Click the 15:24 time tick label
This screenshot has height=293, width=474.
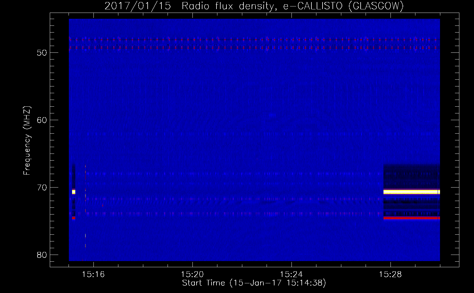[x=291, y=275]
